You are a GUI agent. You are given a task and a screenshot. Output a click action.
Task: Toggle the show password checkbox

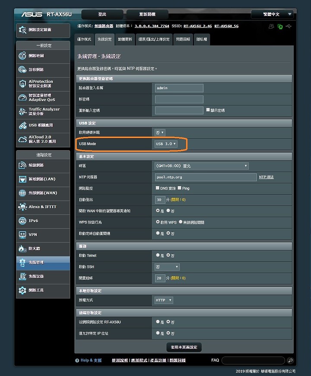tap(208, 110)
